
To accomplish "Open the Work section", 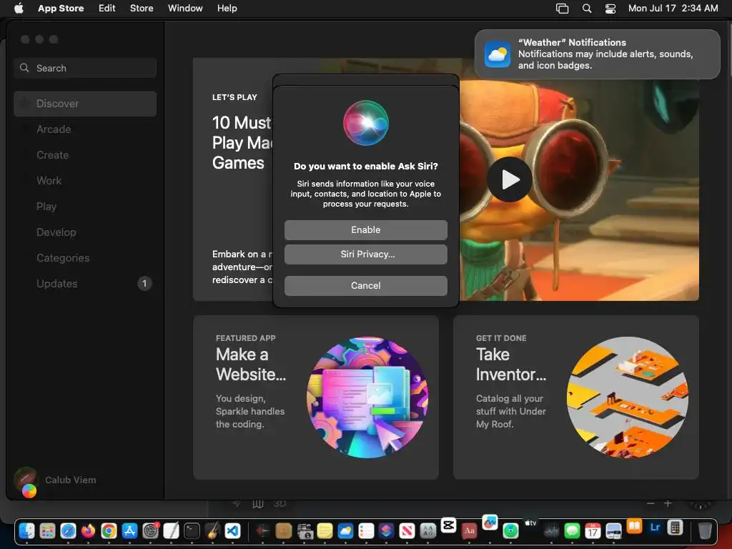I will tap(85, 181).
